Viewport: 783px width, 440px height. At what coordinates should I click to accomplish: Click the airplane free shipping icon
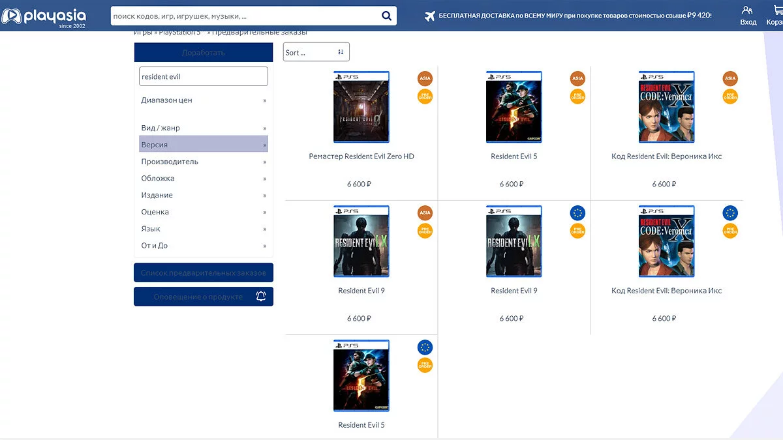(429, 16)
